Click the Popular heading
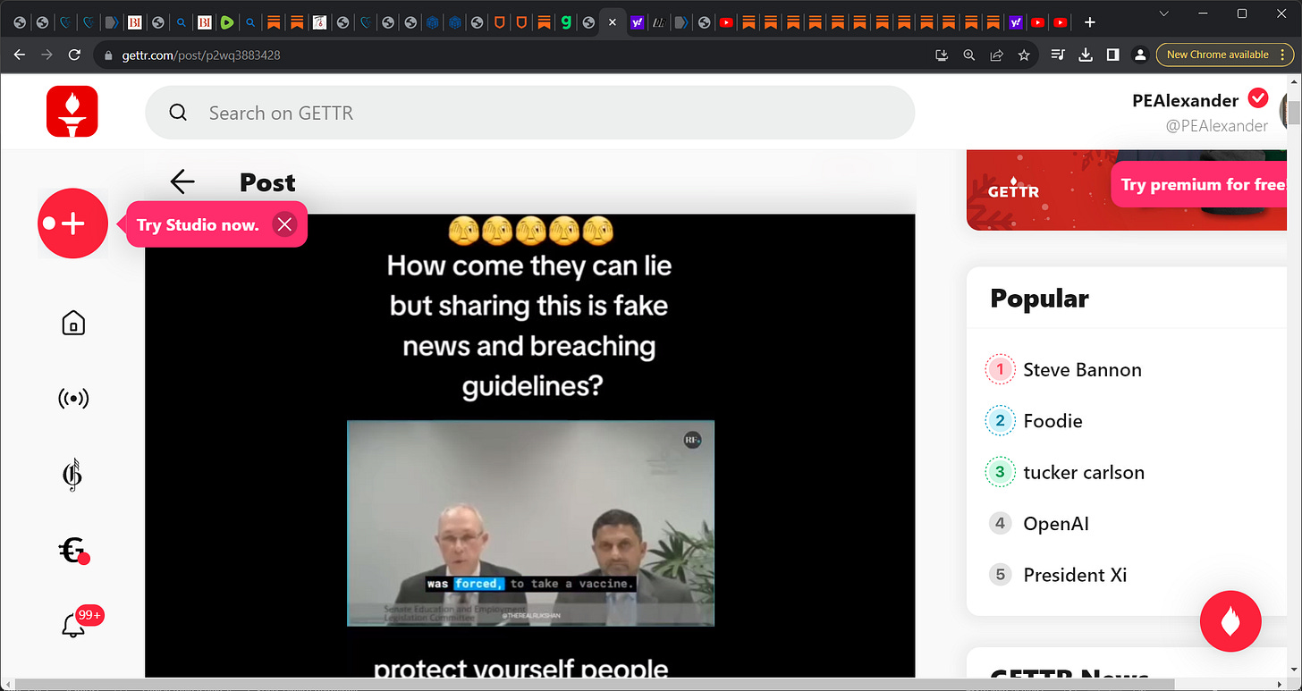This screenshot has width=1302, height=691. (1039, 299)
